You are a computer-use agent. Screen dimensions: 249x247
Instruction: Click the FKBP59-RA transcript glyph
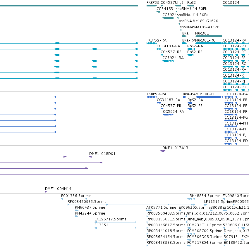[152, 43]
